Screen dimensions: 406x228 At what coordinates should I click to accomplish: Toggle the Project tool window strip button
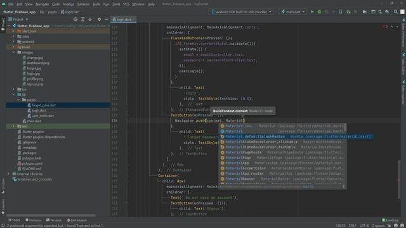(3, 24)
